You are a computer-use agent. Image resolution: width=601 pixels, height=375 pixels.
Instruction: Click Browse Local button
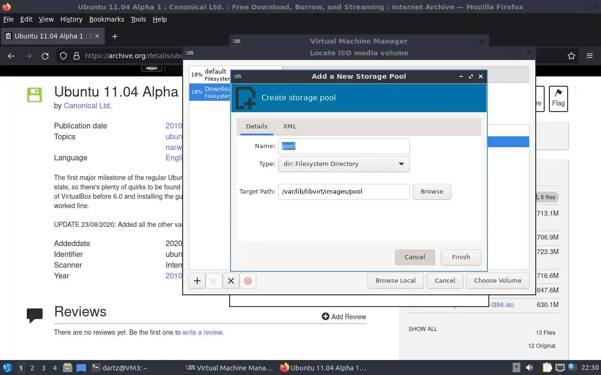click(396, 280)
